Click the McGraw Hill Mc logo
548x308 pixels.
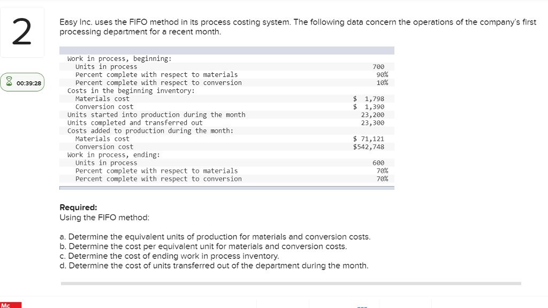[x=11, y=305]
